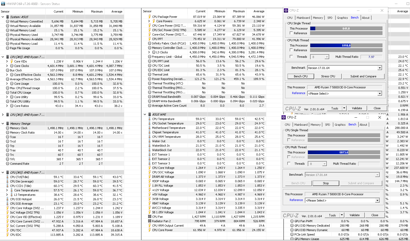Switch to Mainboard tab in CPU-Z window with Stress CPU

(303, 18)
